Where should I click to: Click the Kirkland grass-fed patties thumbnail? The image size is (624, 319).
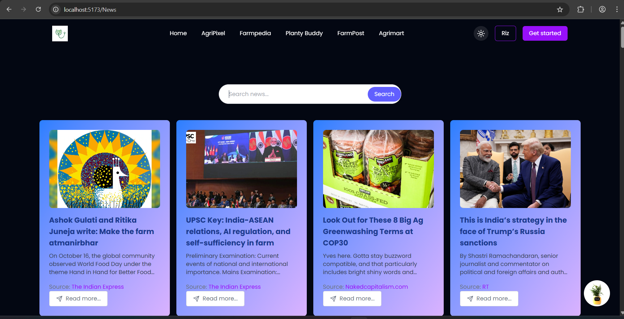click(x=379, y=169)
